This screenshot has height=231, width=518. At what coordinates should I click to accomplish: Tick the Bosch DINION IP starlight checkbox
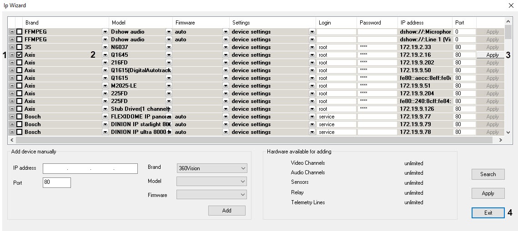pos(20,124)
